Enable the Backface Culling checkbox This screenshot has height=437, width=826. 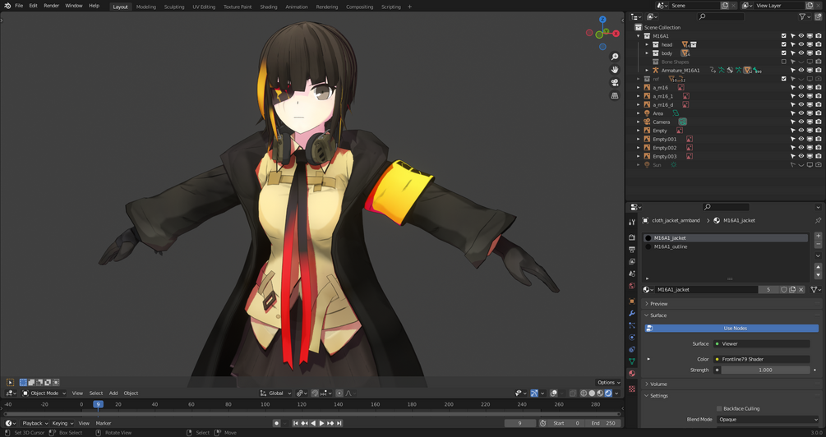(719, 408)
